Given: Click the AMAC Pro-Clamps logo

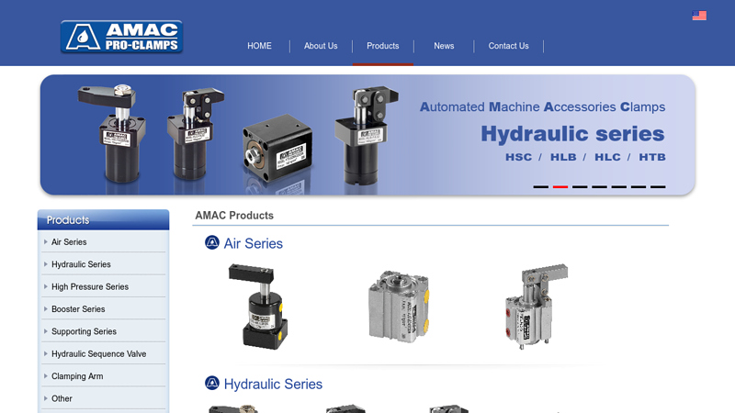Looking at the screenshot, I should coord(121,37).
